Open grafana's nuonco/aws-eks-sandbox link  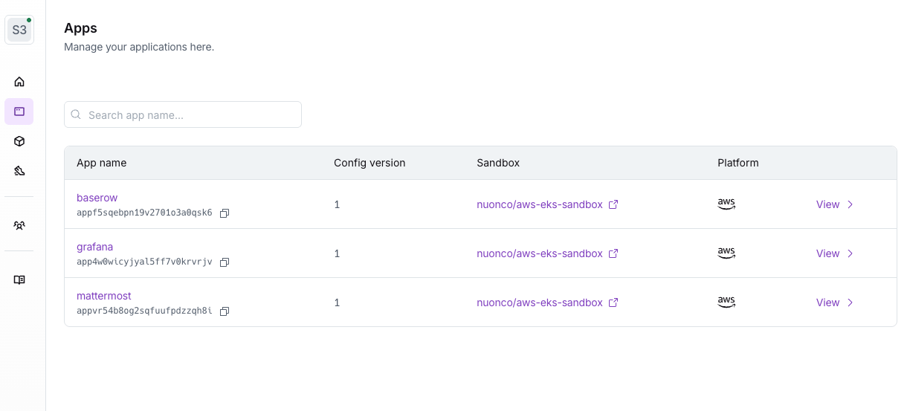coord(547,253)
